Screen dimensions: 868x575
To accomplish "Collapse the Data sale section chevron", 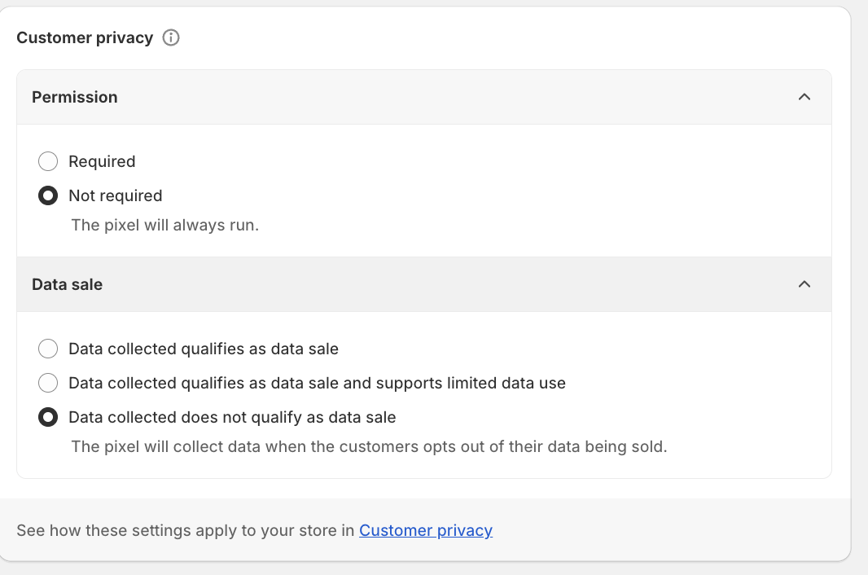I will pos(804,284).
